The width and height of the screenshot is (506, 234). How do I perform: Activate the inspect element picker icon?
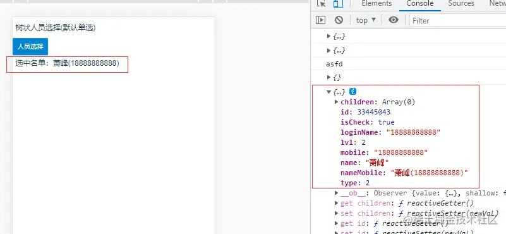pyautogui.click(x=322, y=4)
